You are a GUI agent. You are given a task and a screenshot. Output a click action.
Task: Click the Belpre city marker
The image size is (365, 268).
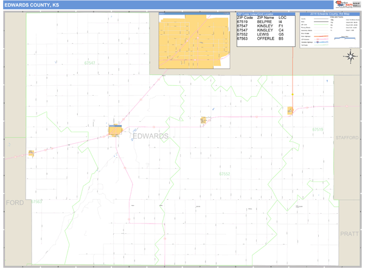(290, 110)
